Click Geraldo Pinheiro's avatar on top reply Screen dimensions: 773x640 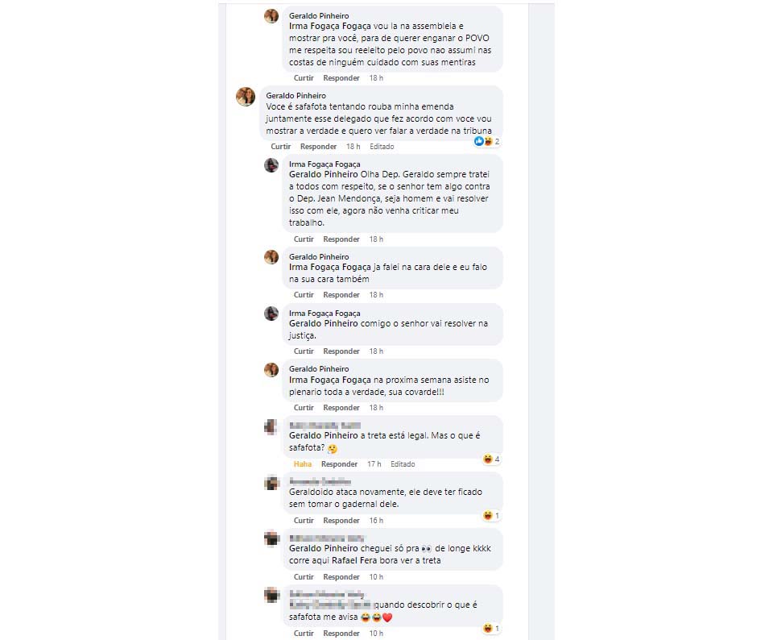(x=271, y=16)
